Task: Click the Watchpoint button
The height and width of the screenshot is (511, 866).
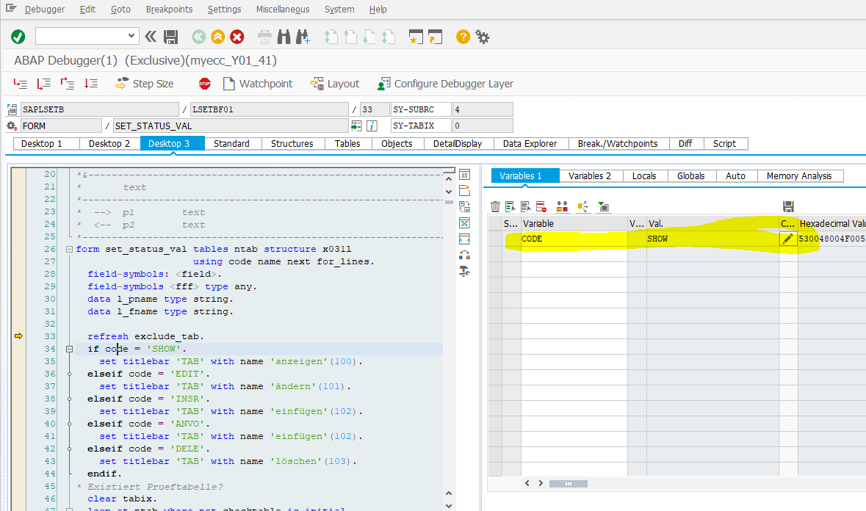Action: click(259, 83)
